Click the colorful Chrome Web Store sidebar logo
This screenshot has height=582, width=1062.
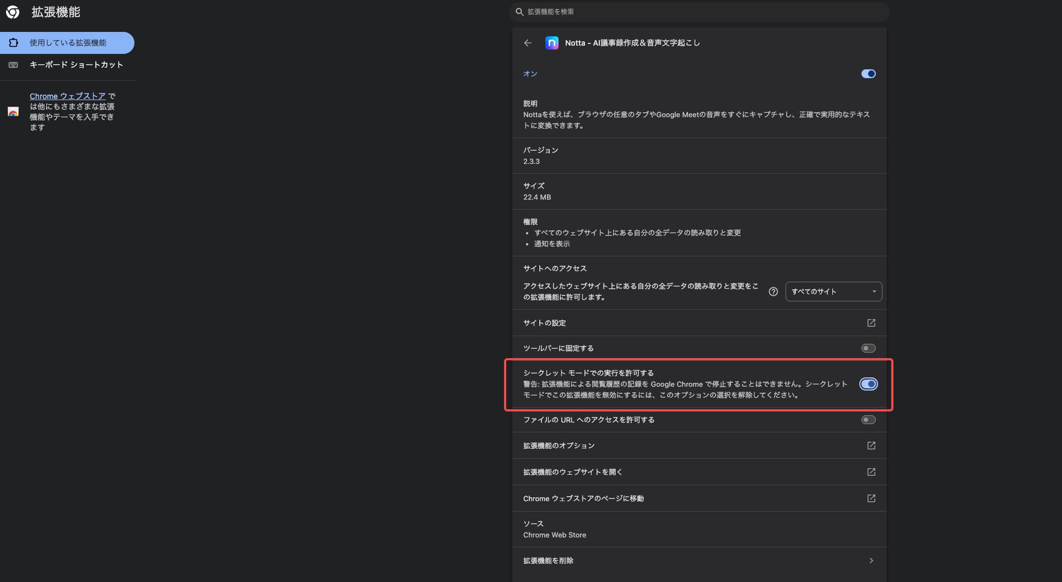(x=13, y=112)
